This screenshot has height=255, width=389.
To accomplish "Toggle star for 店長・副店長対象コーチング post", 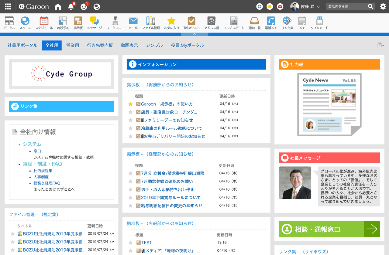I will click(130, 112).
